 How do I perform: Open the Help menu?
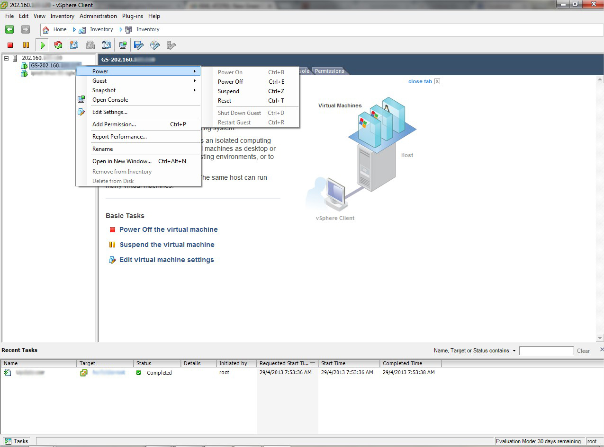[154, 16]
